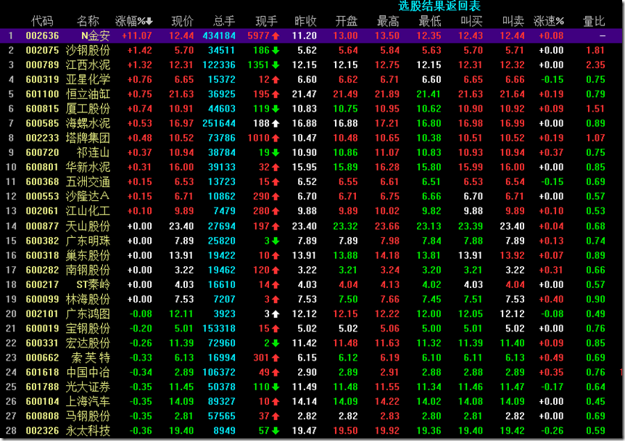
Task: Click stock code 000877
Action: 42,226
